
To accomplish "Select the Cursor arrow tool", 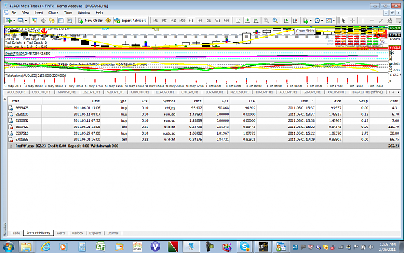I will 343,21.
